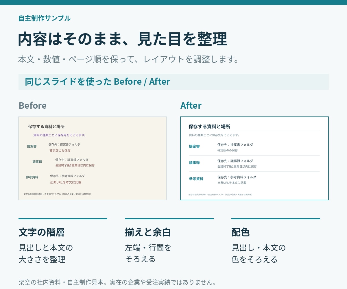Click "議事録" label in After slide

(x=194, y=163)
